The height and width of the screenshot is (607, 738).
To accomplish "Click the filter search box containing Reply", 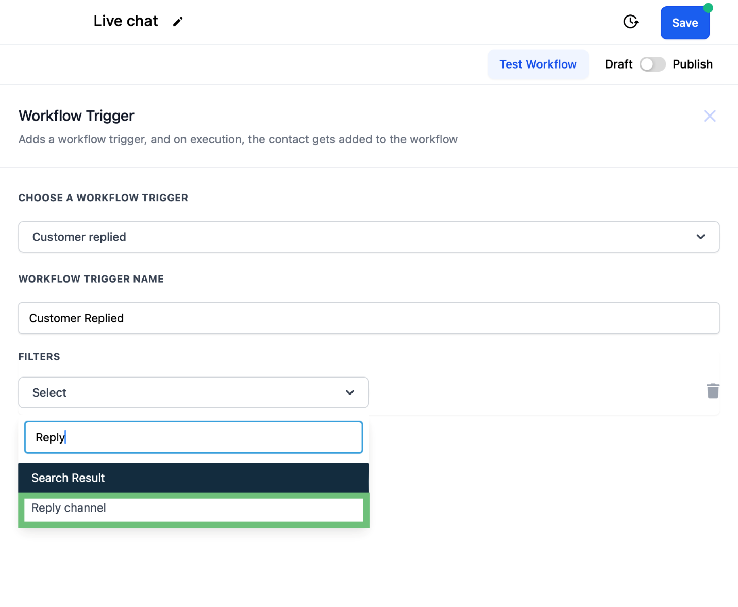I will coord(194,437).
